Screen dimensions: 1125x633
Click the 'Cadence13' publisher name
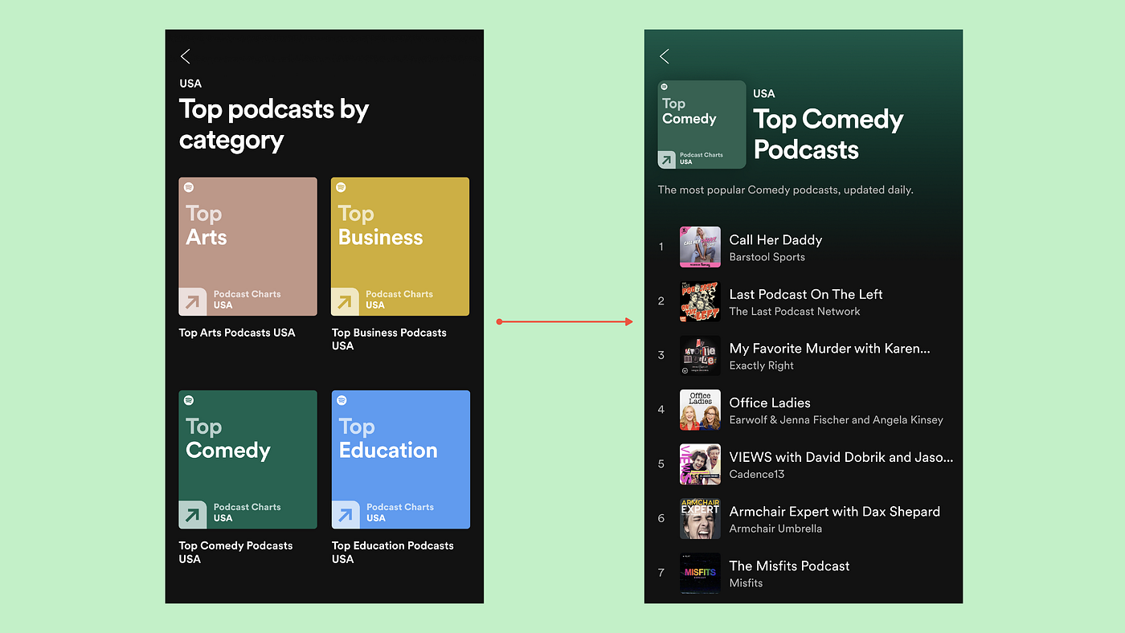[x=756, y=474]
